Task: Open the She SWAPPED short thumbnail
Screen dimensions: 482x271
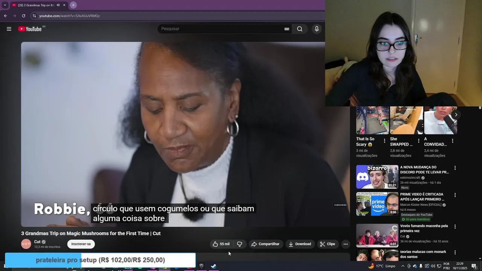Action: coord(406,120)
